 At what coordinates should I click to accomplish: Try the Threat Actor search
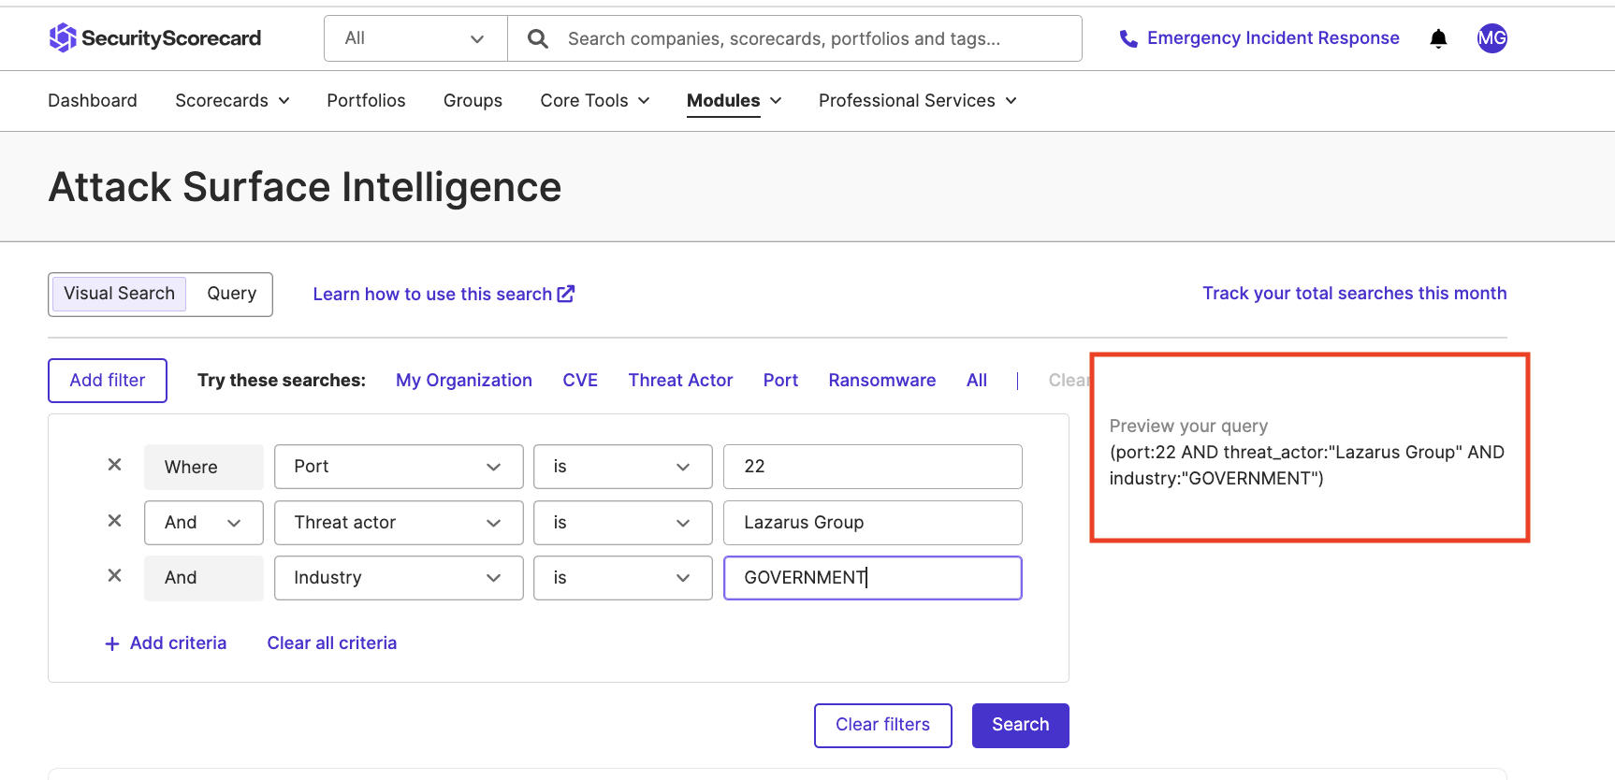point(680,381)
